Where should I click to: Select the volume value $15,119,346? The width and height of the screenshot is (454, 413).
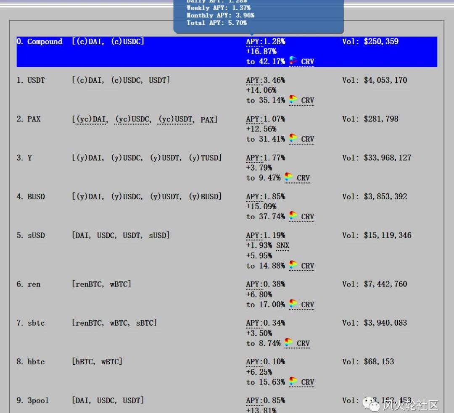tap(388, 235)
